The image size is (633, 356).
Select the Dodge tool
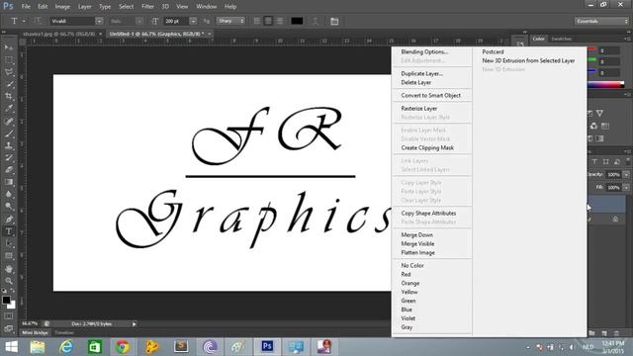9,207
